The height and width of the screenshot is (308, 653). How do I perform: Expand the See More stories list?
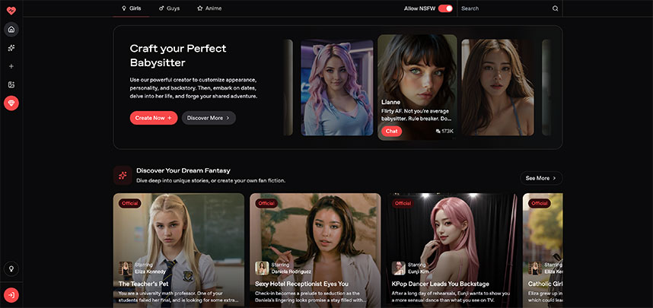click(x=541, y=178)
